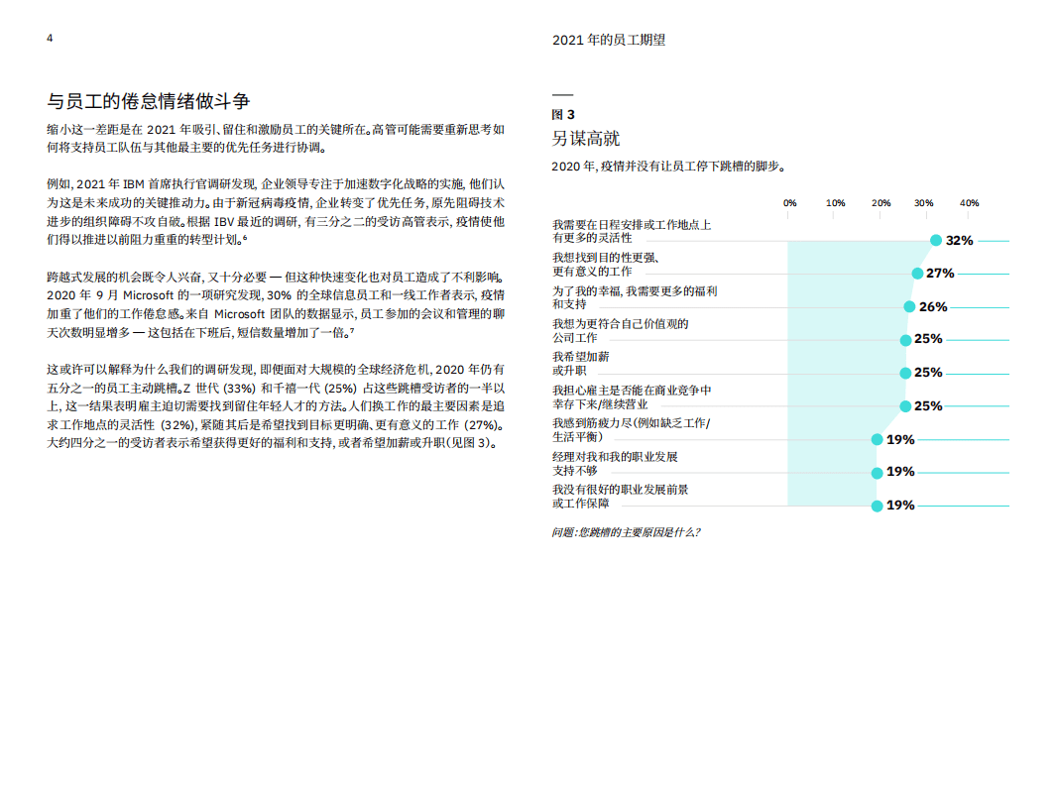Screen dimensions: 1057x792
Task: Click the 40% axis label
Action: (x=969, y=202)
